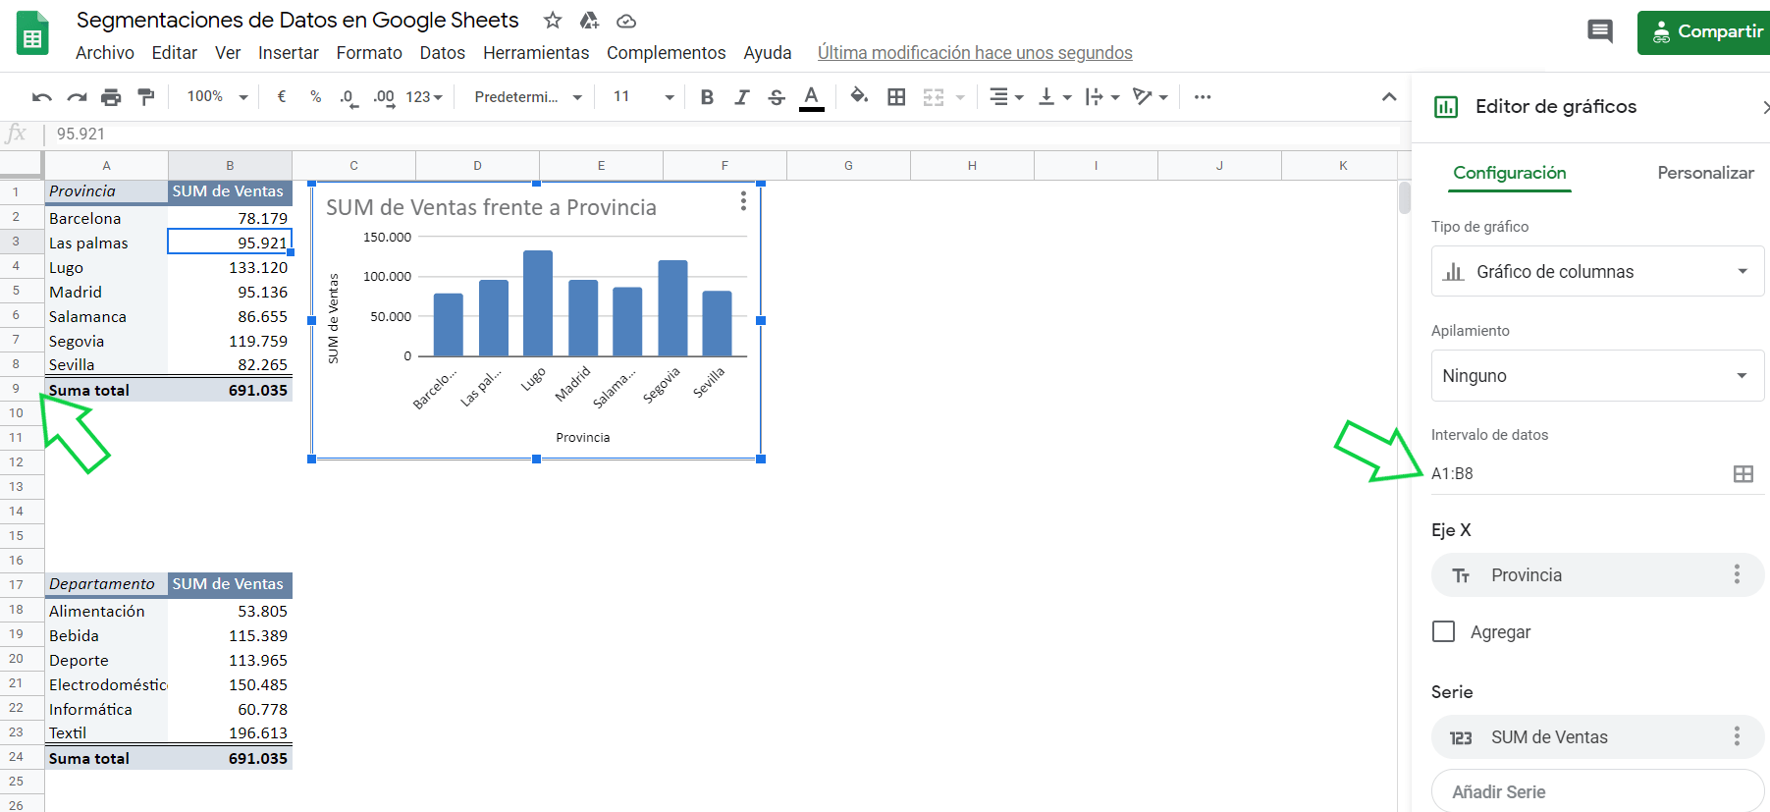Open the Archivo menu

click(105, 53)
